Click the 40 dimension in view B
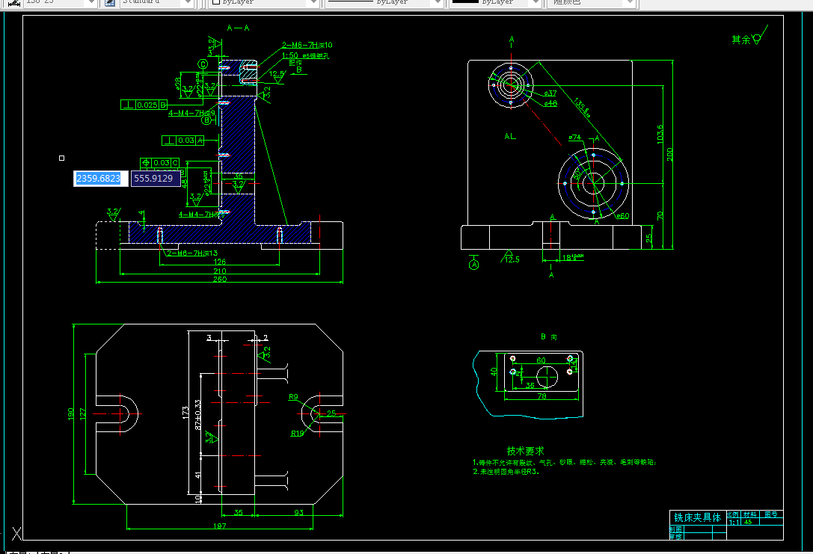Viewport: 813px width, 554px height. pos(494,372)
